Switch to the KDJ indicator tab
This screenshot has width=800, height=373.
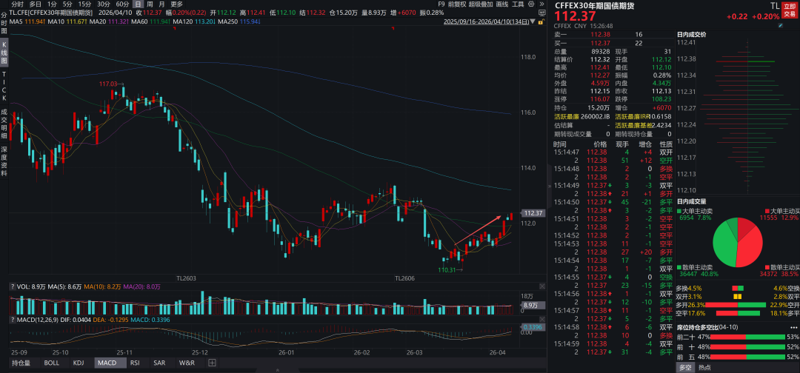pyautogui.click(x=79, y=363)
